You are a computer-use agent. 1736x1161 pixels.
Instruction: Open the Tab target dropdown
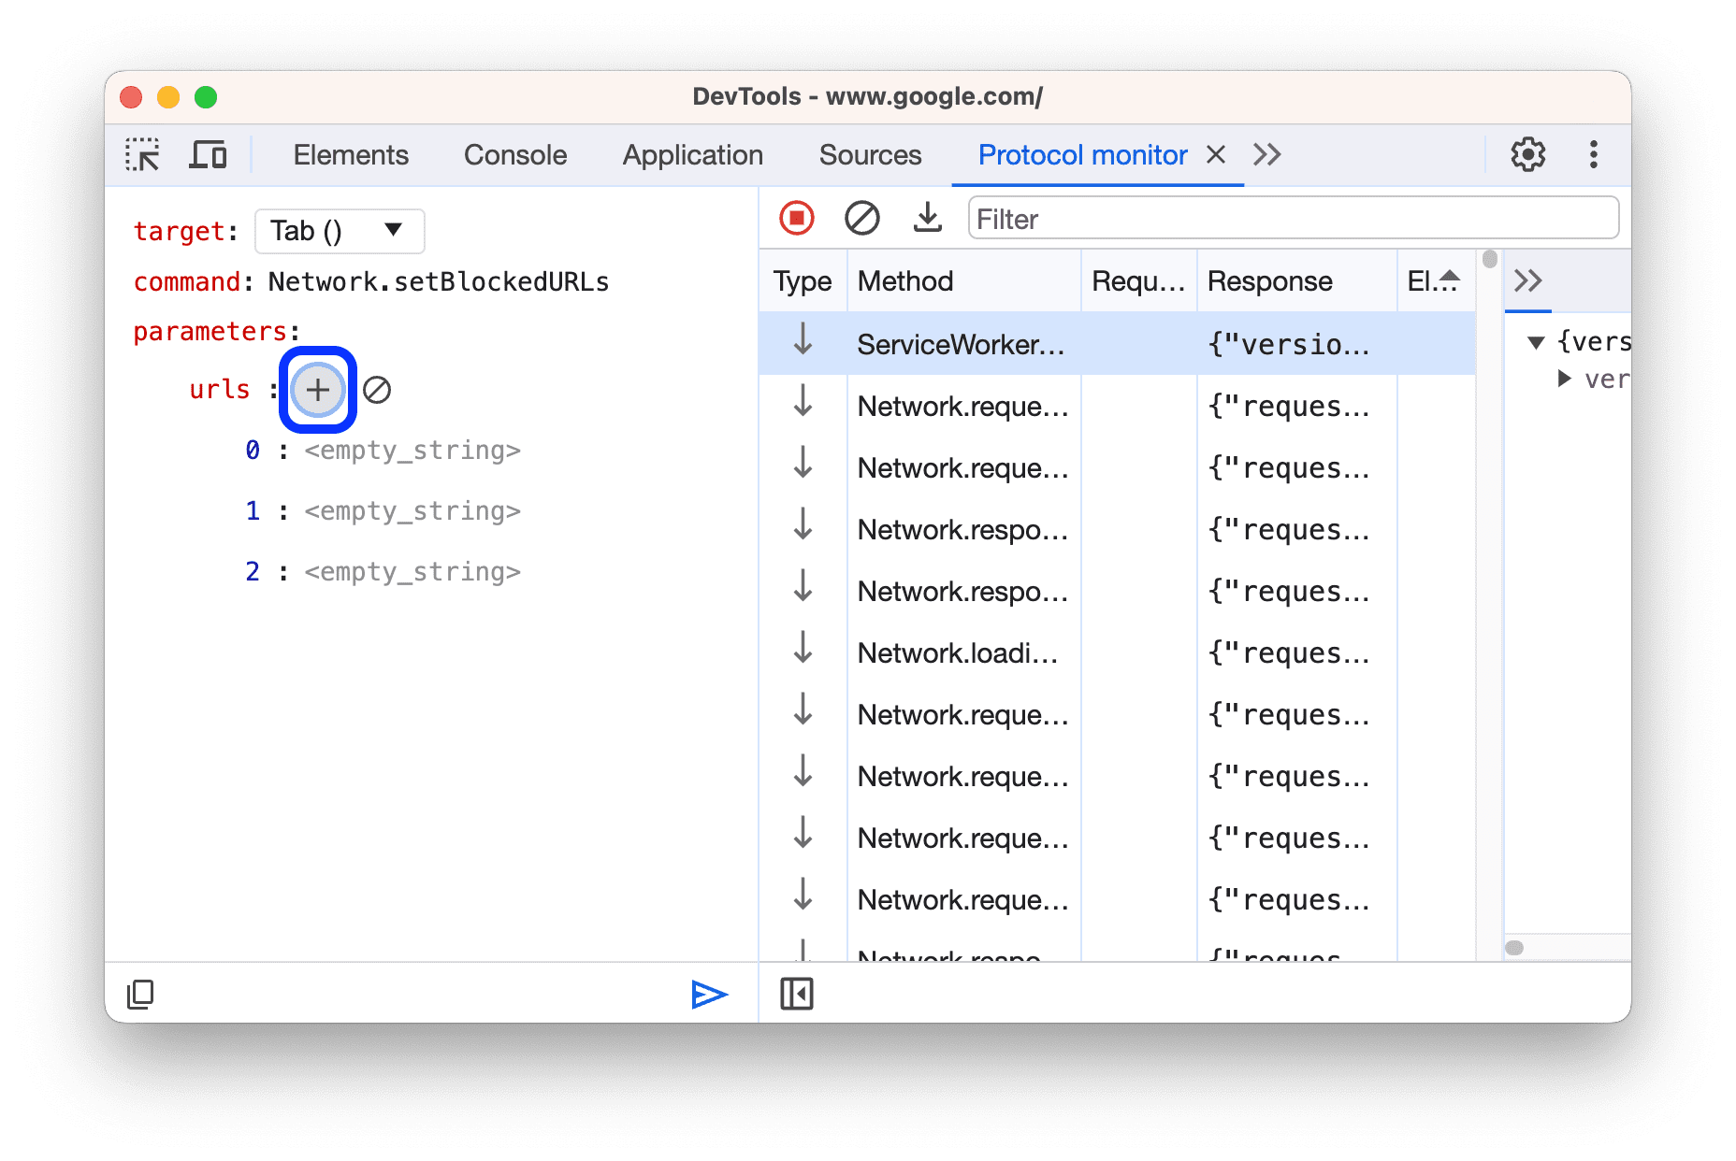tap(339, 231)
